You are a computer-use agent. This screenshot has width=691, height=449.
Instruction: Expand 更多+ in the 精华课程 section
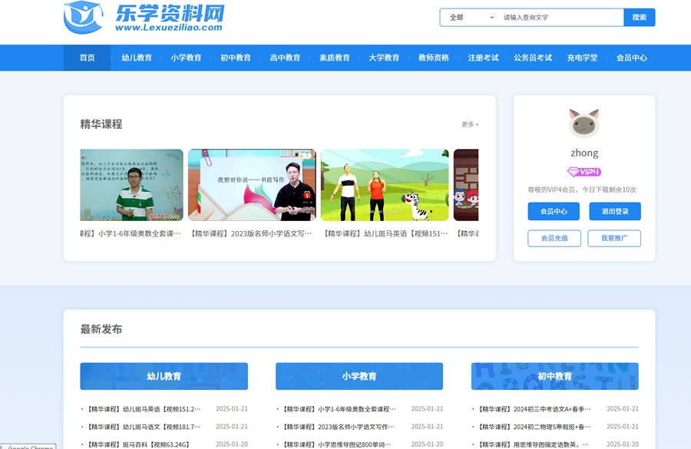pyautogui.click(x=470, y=124)
